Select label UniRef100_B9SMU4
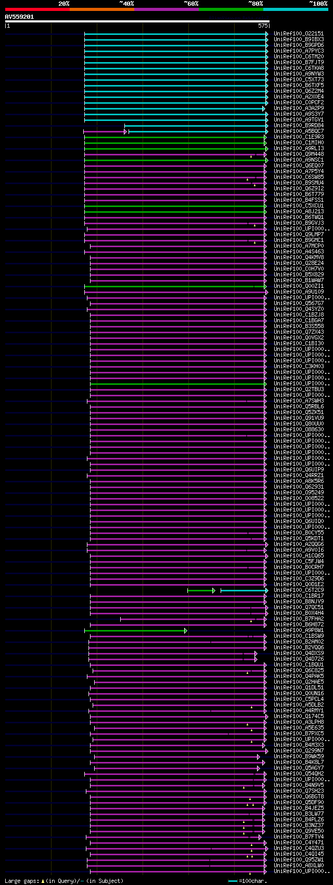 click(299, 183)
